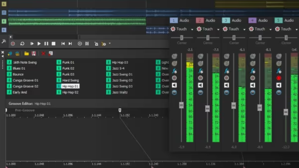Click volume fader on Audio track 5
Screen dimensions: 299x168
tap(286, 112)
